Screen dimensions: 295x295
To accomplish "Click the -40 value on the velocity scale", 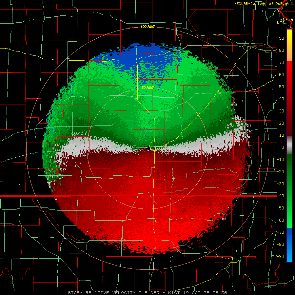I will [280, 196].
